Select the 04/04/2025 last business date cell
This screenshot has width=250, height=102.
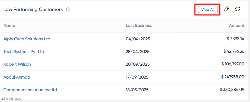tap(138, 39)
